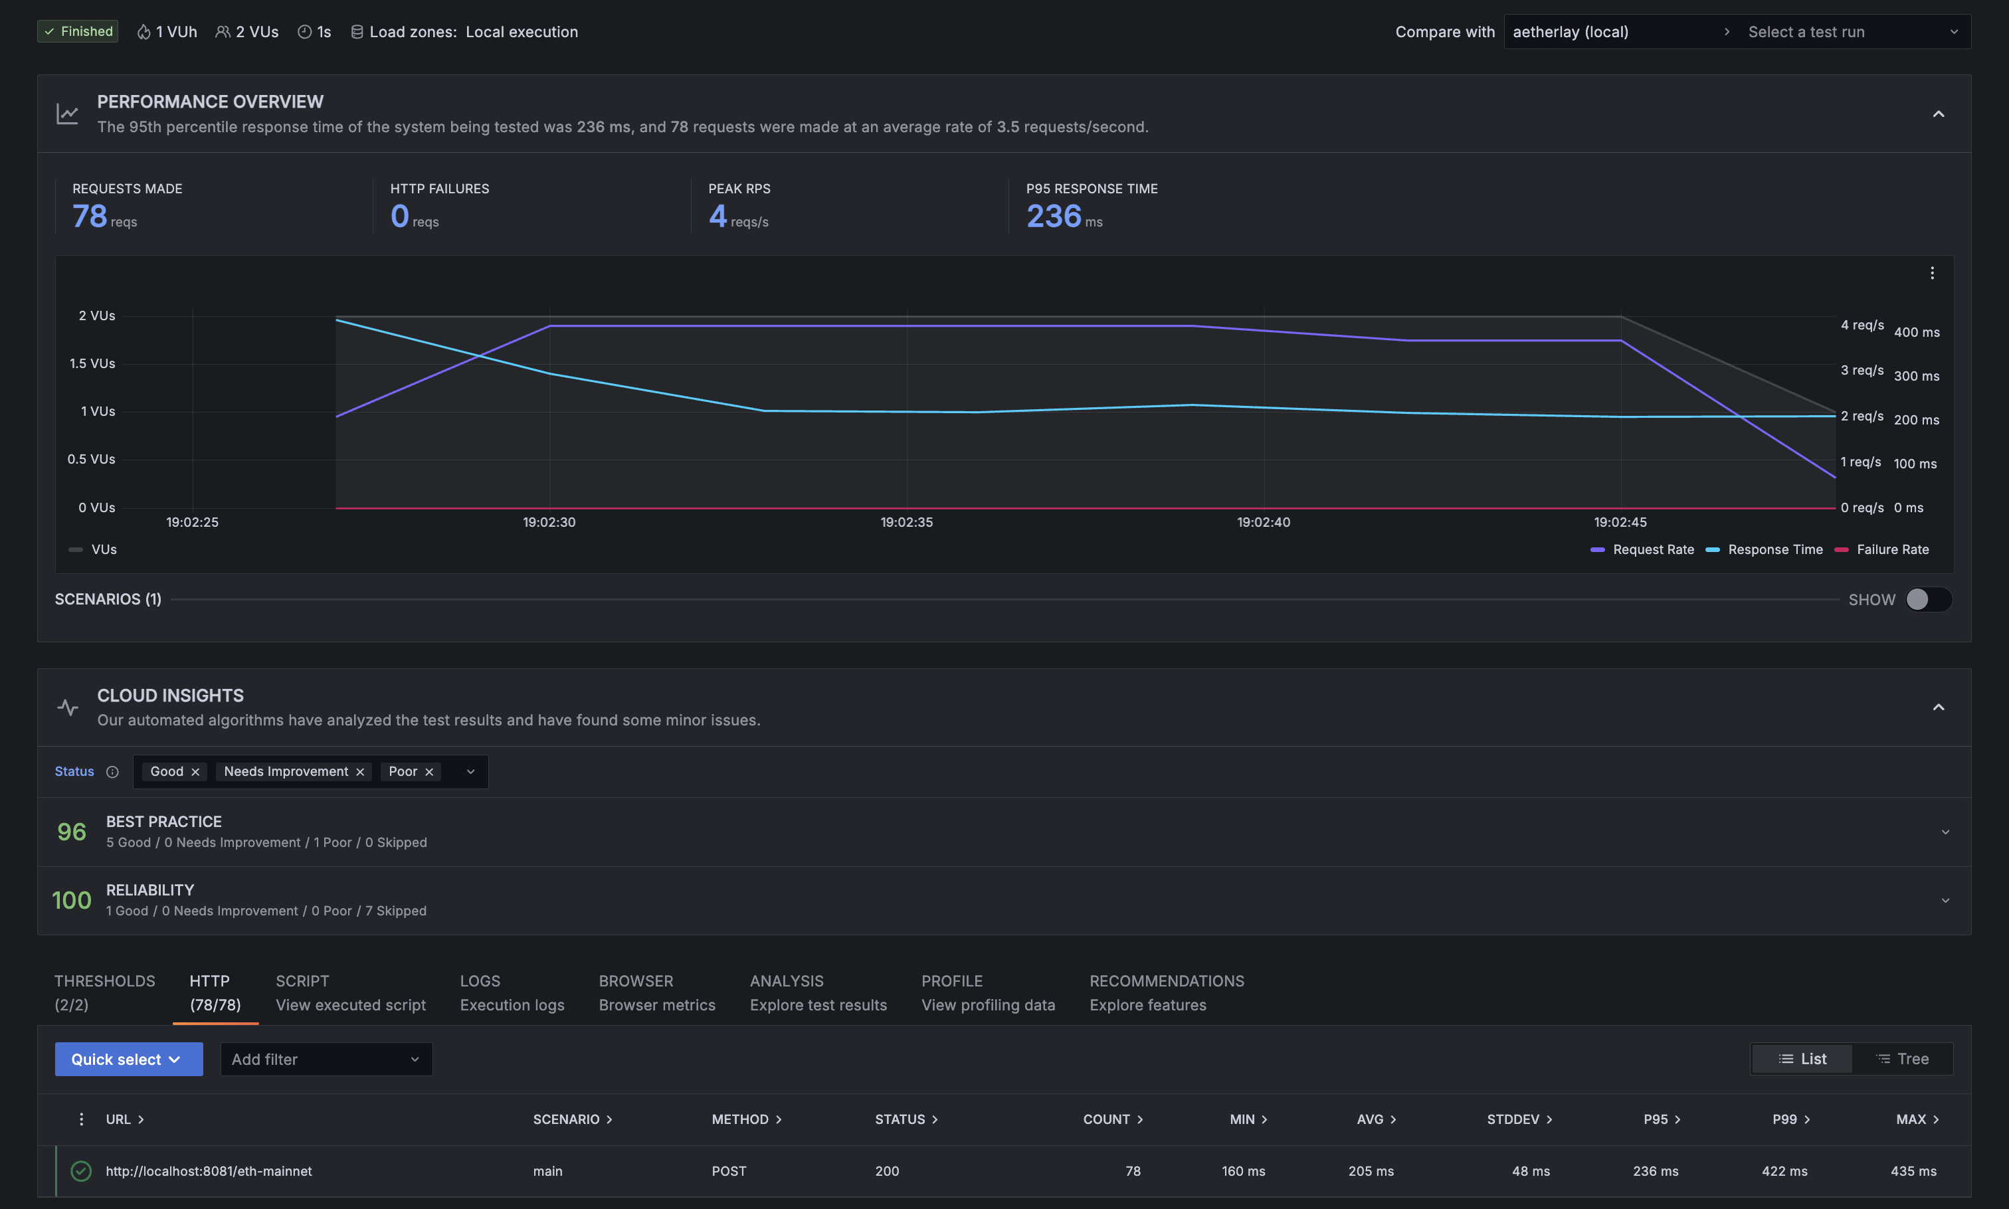Remove the Needs Improvement filter chip

[x=360, y=771]
